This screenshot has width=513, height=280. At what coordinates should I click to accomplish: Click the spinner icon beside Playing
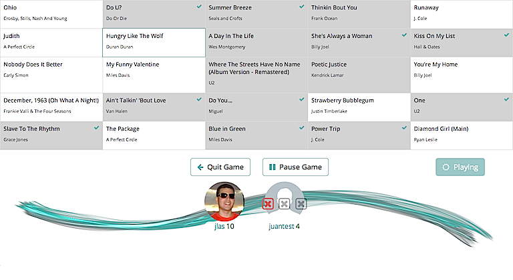446,167
